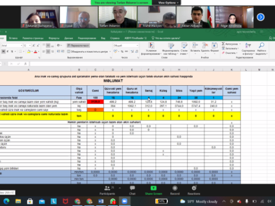The image size is (275, 206).
Task: Open number format dropdown (Общий)
Action: click(x=137, y=45)
